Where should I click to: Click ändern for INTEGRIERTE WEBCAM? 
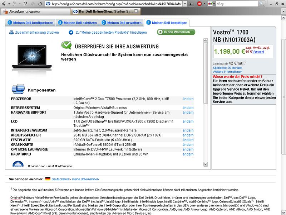pyautogui.click(x=188, y=130)
